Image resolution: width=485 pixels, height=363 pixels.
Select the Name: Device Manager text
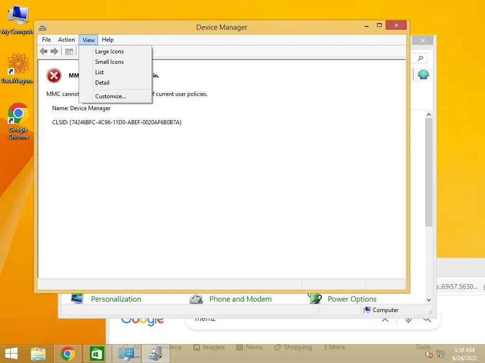click(81, 108)
